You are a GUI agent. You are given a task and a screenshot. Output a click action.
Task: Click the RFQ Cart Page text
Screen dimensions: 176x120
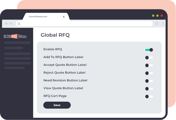coord(55,96)
